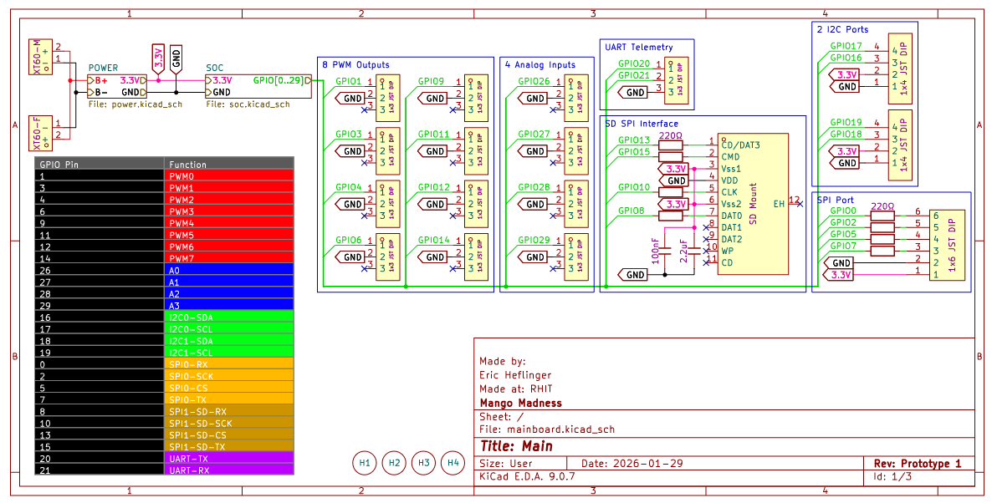The image size is (992, 503).
Task: Click the '4 Analog Inputs' section title
Action: [x=540, y=64]
